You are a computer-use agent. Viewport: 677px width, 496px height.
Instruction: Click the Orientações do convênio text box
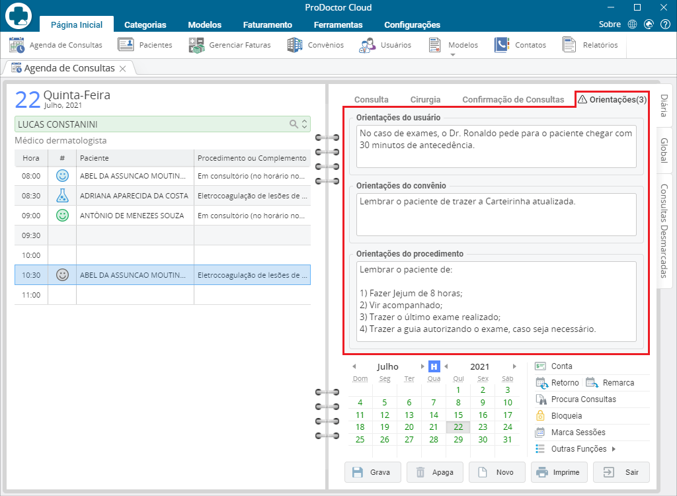(496, 214)
